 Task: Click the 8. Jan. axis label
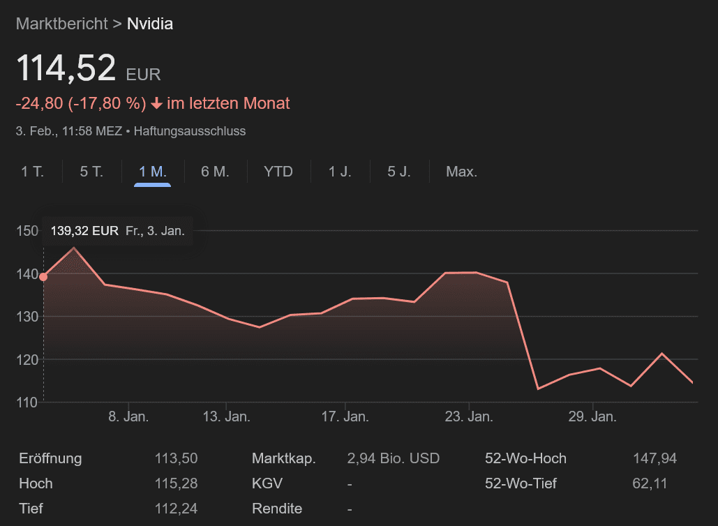[128, 417]
